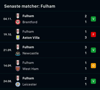100x90 pixels.
Task: Click the Leicester club crest
Action: 18,84
